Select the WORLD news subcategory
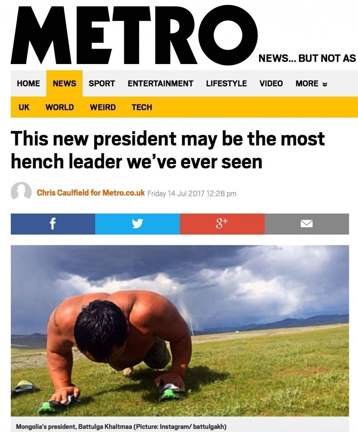 [x=60, y=107]
